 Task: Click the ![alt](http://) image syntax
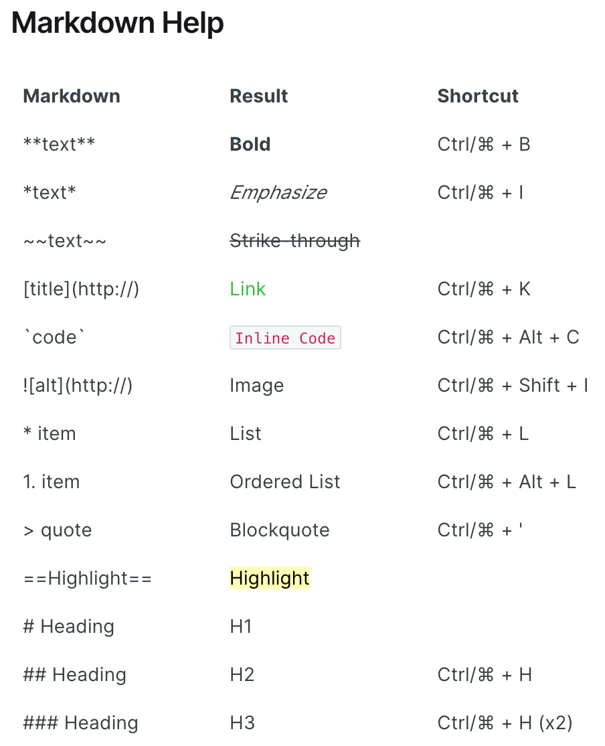(78, 385)
